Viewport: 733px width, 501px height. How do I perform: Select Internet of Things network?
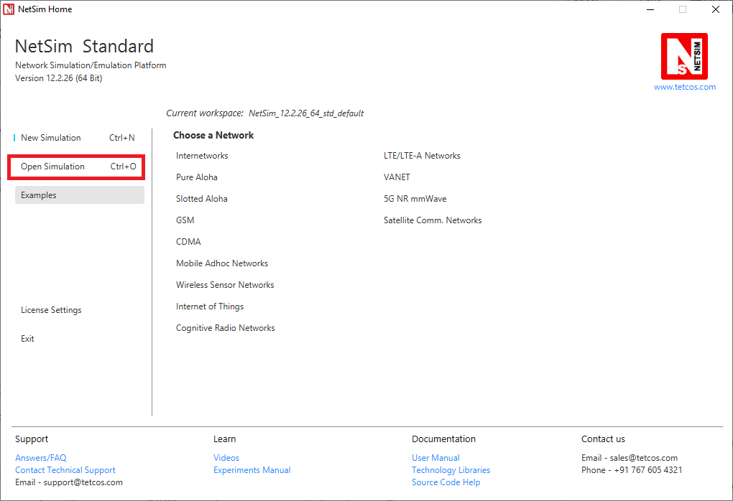click(210, 306)
